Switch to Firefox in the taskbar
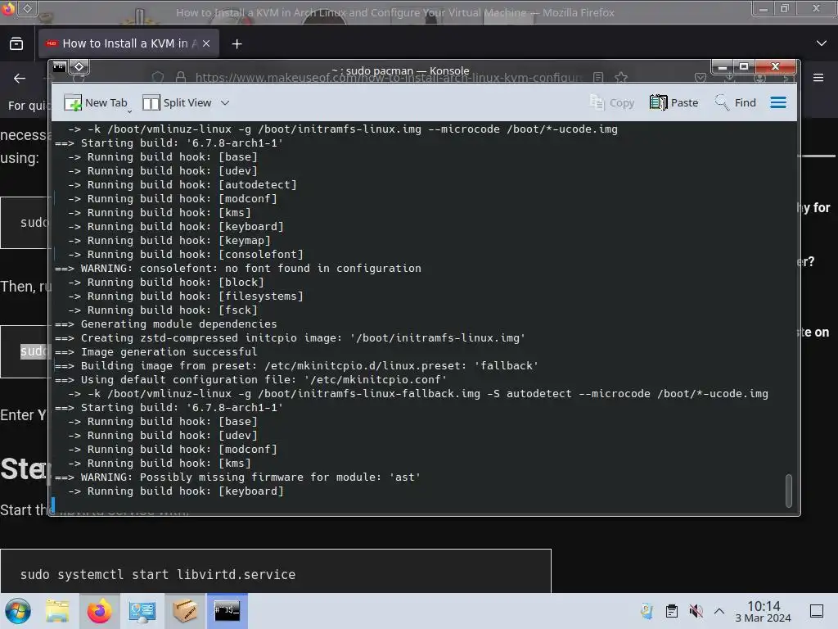Image resolution: width=838 pixels, height=629 pixels. point(99,611)
